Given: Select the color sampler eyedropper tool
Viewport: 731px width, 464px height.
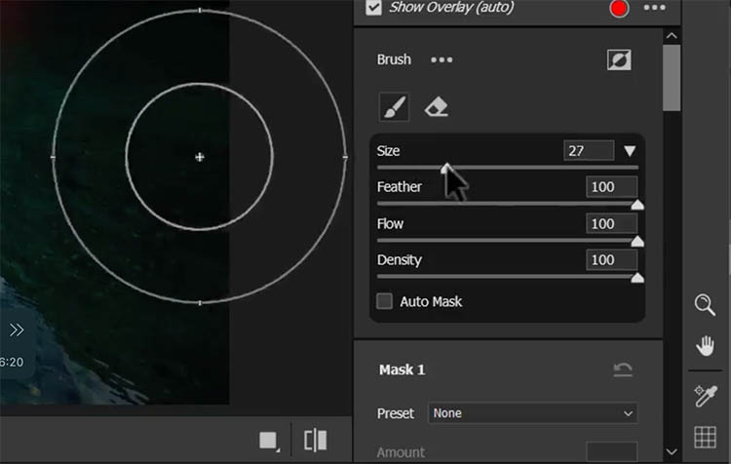Looking at the screenshot, I should click(705, 397).
